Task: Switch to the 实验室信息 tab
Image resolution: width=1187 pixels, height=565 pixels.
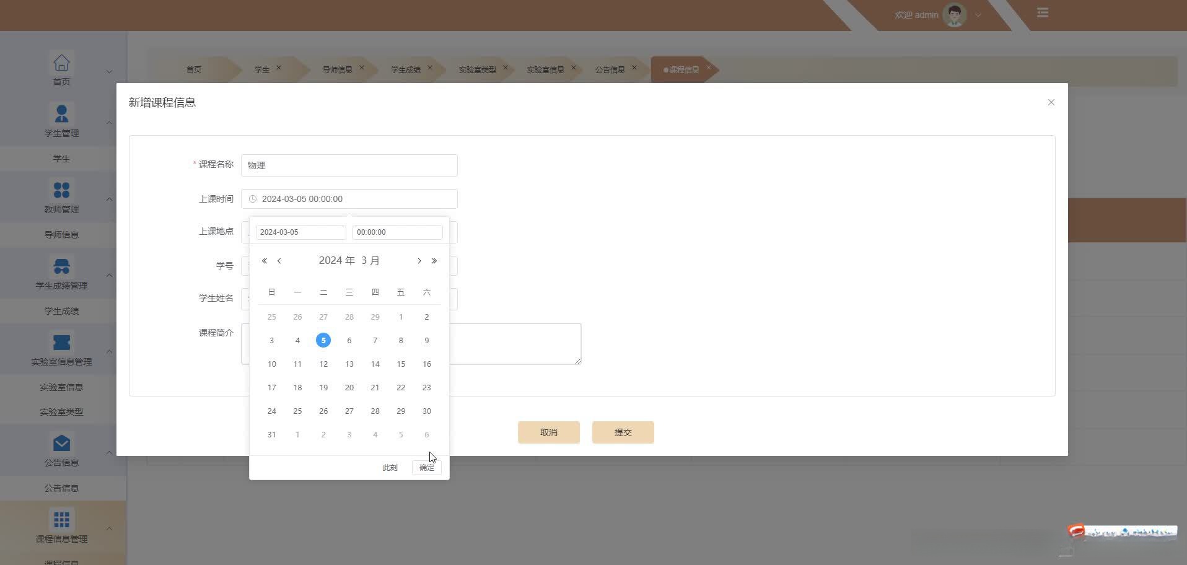Action: click(546, 69)
